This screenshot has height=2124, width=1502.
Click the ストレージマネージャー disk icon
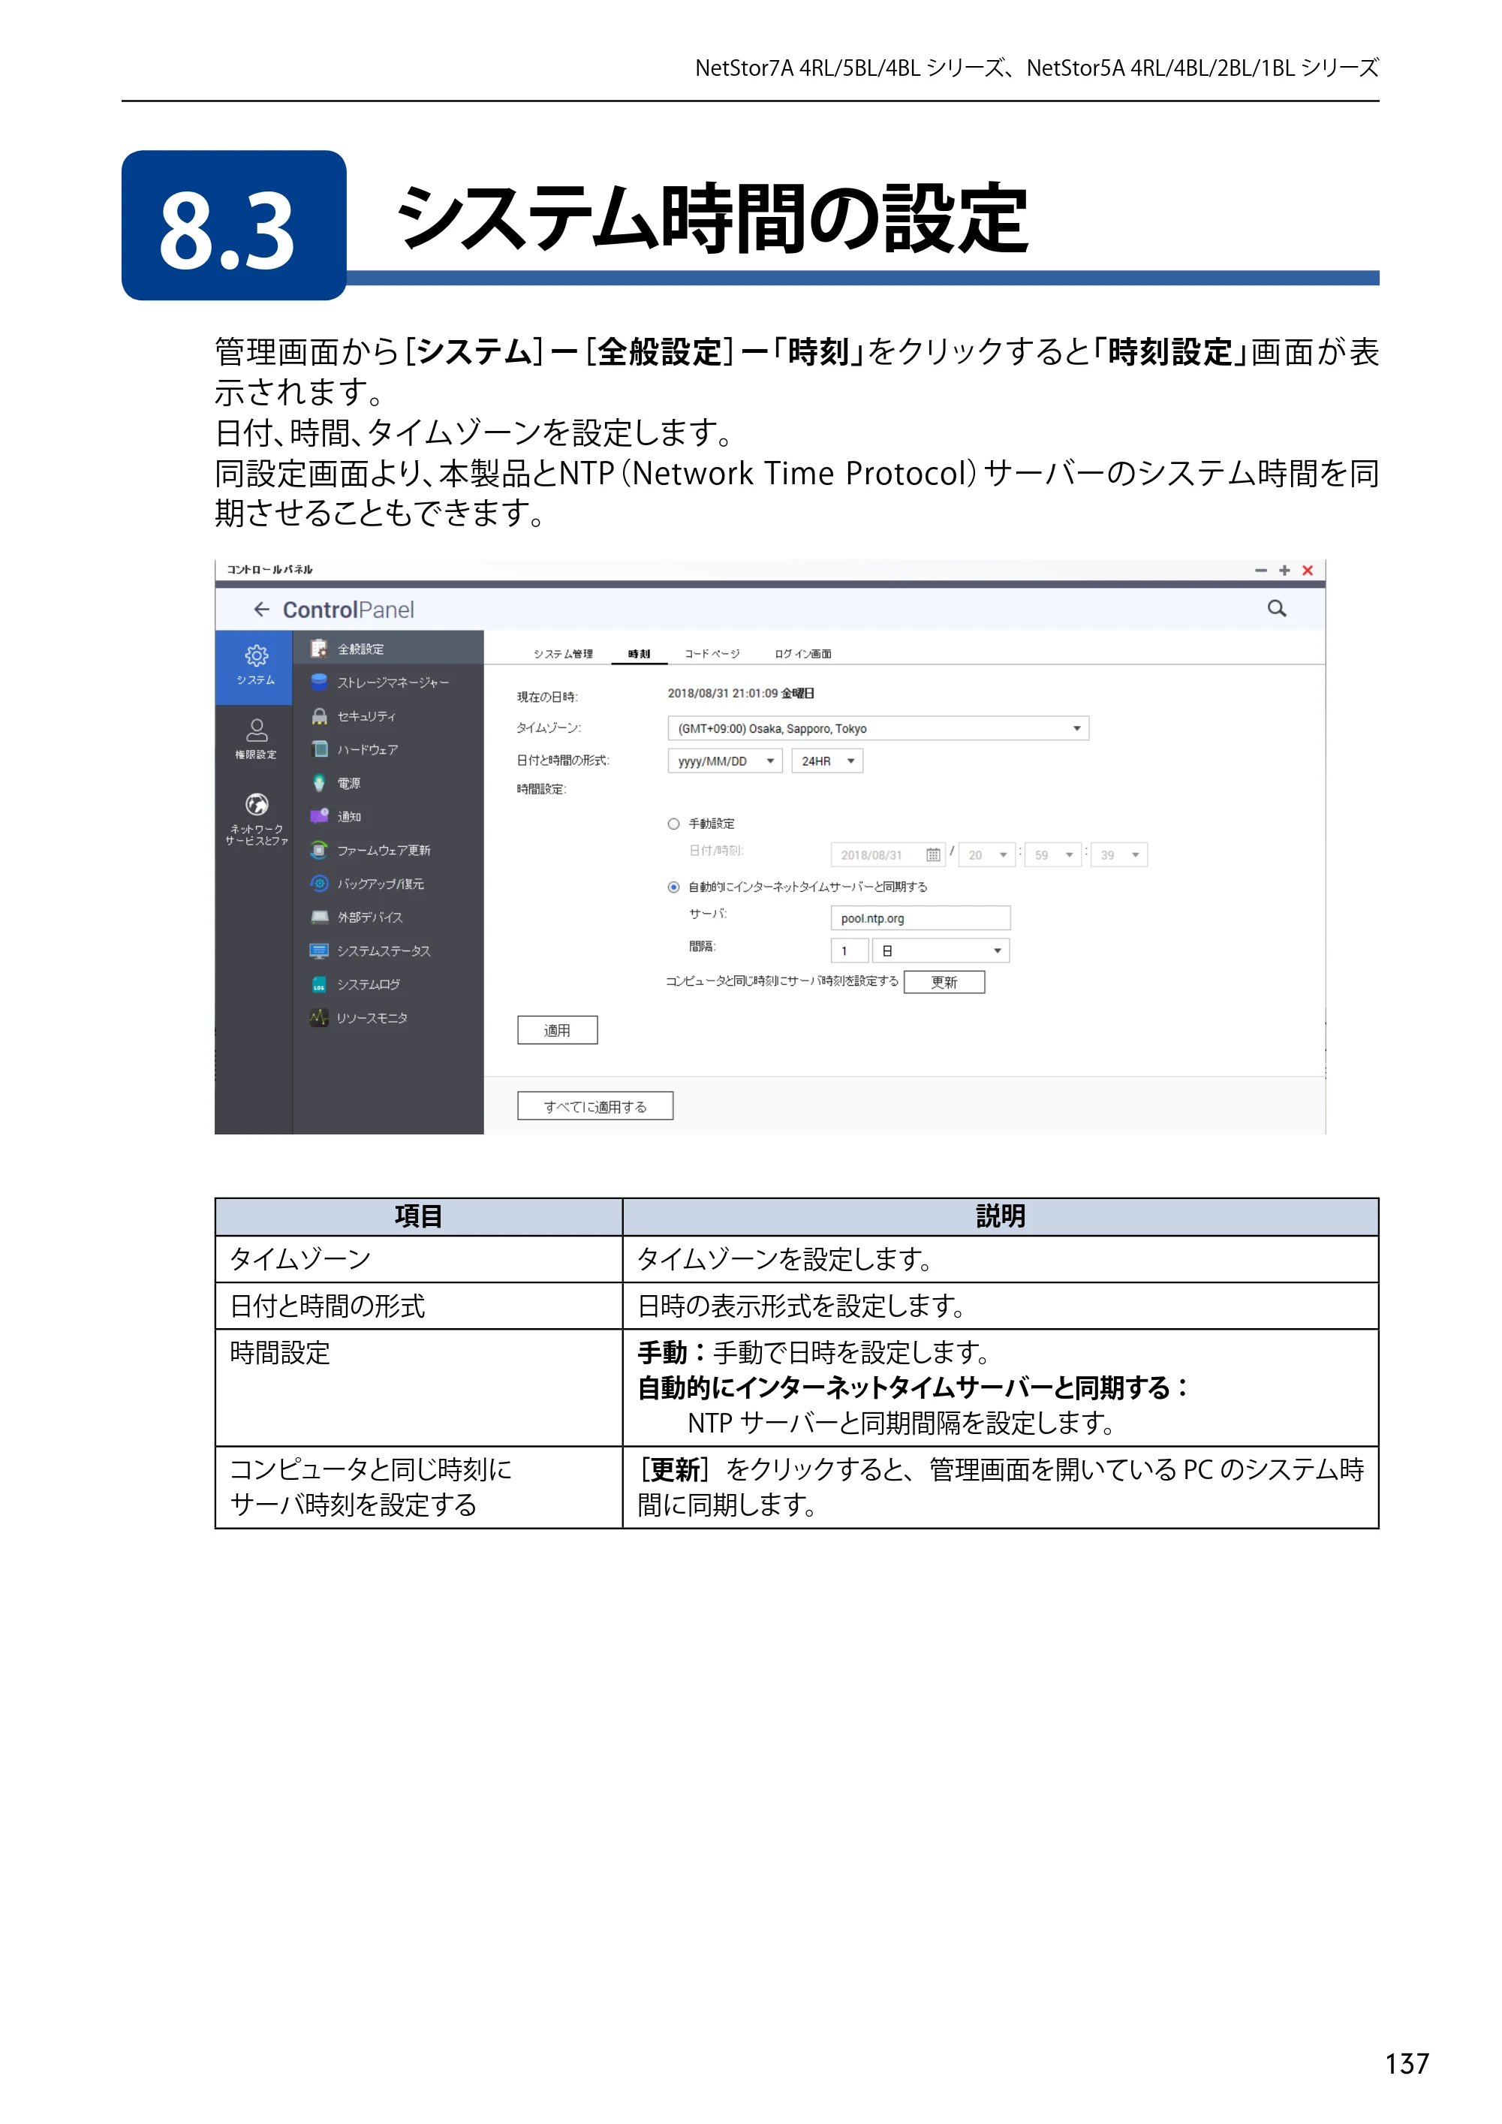click(x=319, y=682)
